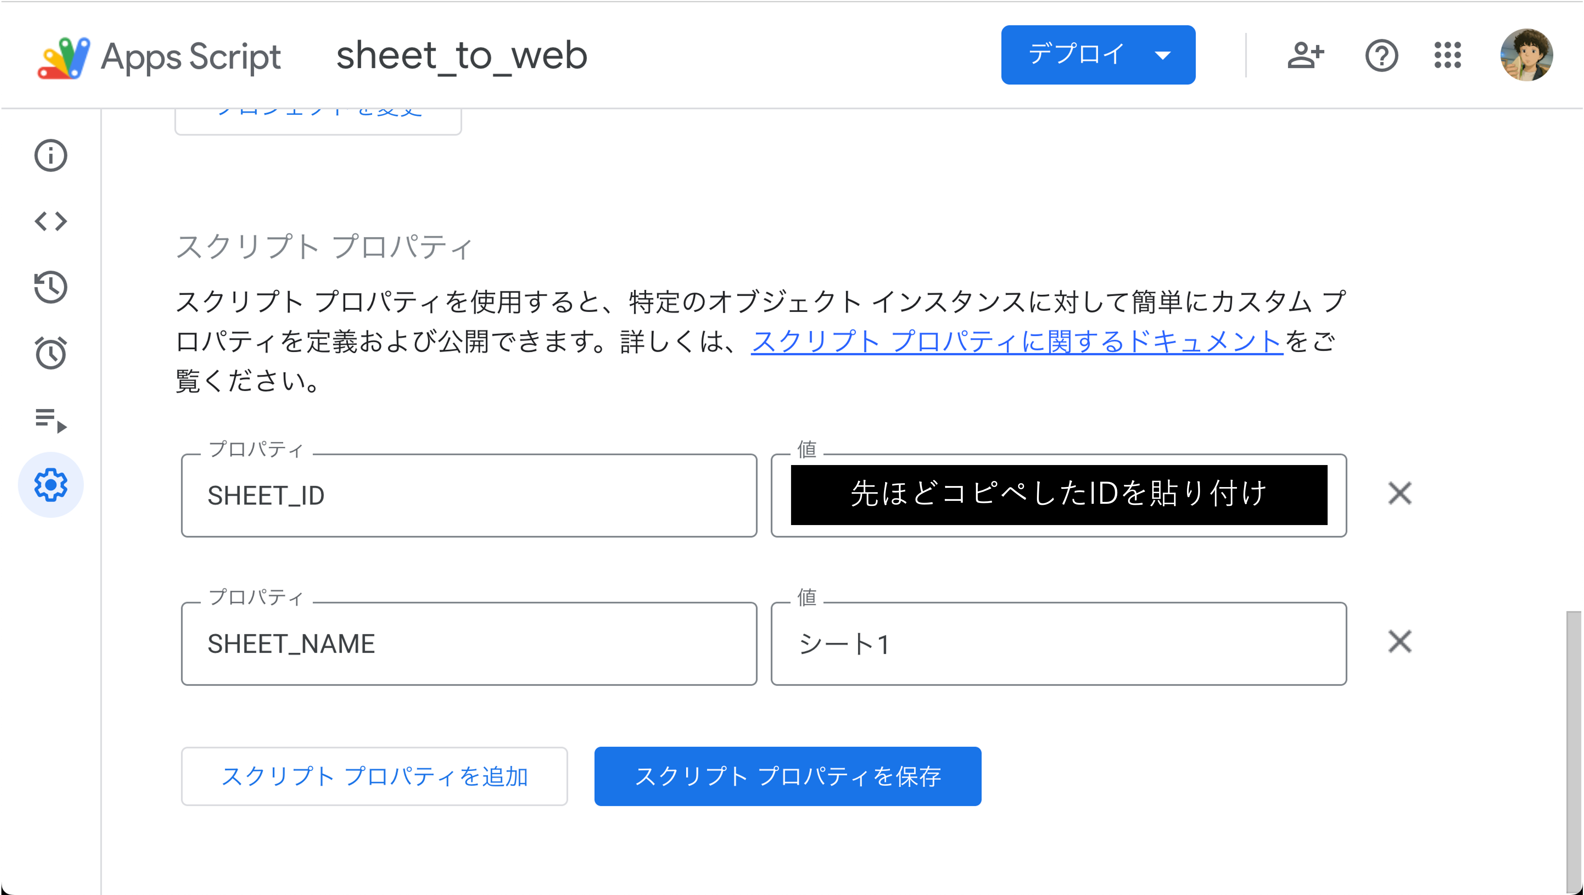Click the Apps Script title text
Viewport: 1584px width, 895px height.
point(191,57)
